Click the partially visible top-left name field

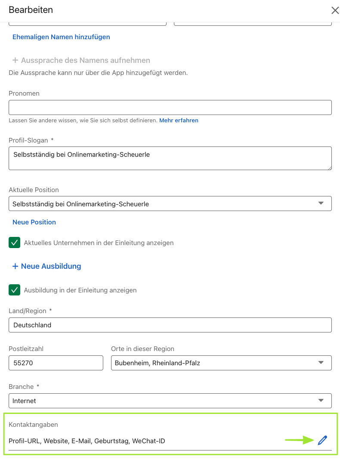(x=87, y=23)
